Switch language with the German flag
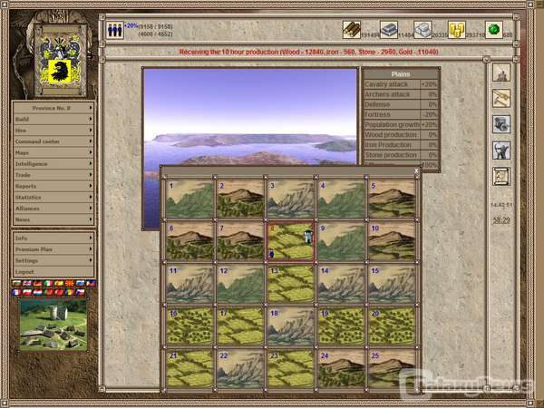The width and height of the screenshot is (544, 408). click(x=37, y=284)
